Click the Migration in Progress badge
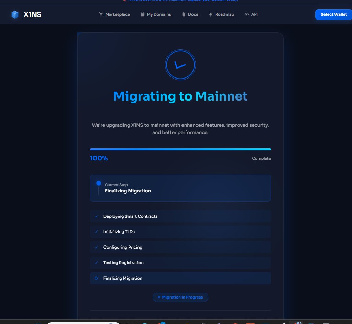The width and height of the screenshot is (352, 324). tap(180, 297)
